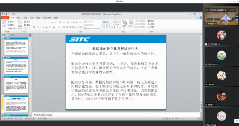This screenshot has height=126, width=239.
Task: Switch to 大纲 (Outline) pane tab
Action: tap(12, 35)
